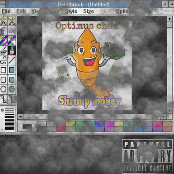Pick the Curve drawing tool
This screenshot has height=174, width=174.
[4, 60]
